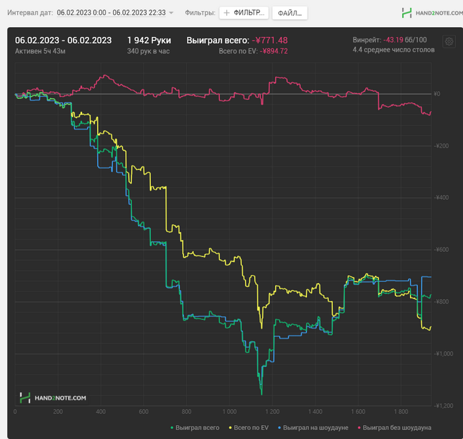Click the plus icon on filter button

click(x=226, y=13)
